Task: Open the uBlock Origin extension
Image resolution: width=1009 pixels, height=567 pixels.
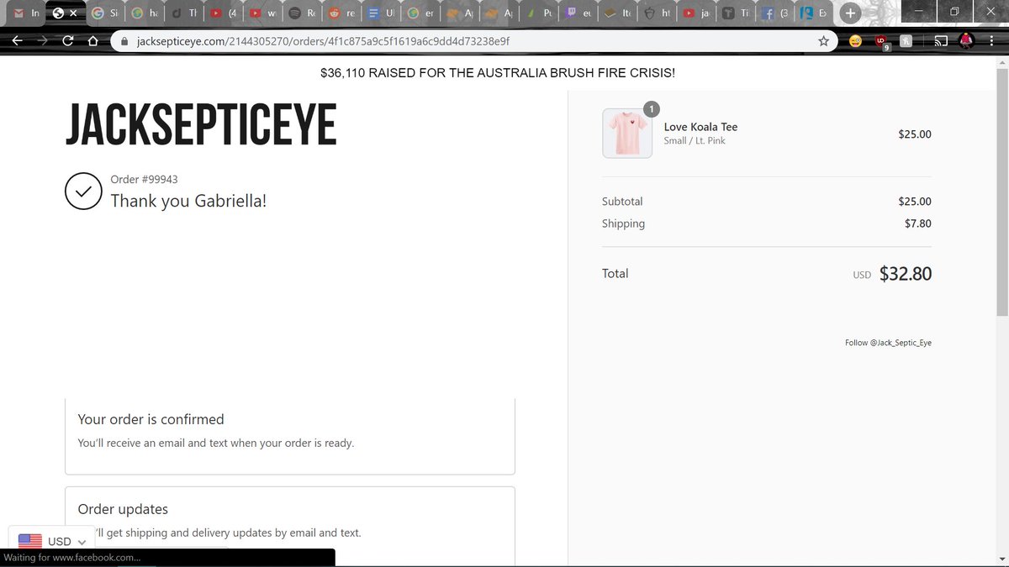Action: [881, 41]
